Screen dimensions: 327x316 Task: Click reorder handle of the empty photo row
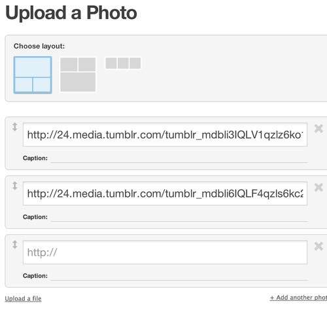click(x=14, y=245)
